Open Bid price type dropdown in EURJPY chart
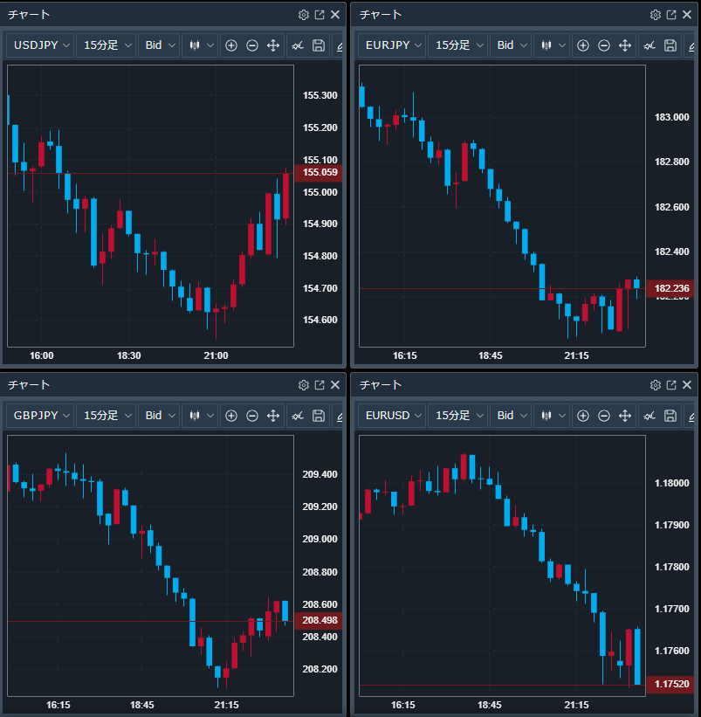Viewport: 701px width, 717px height. coord(511,45)
